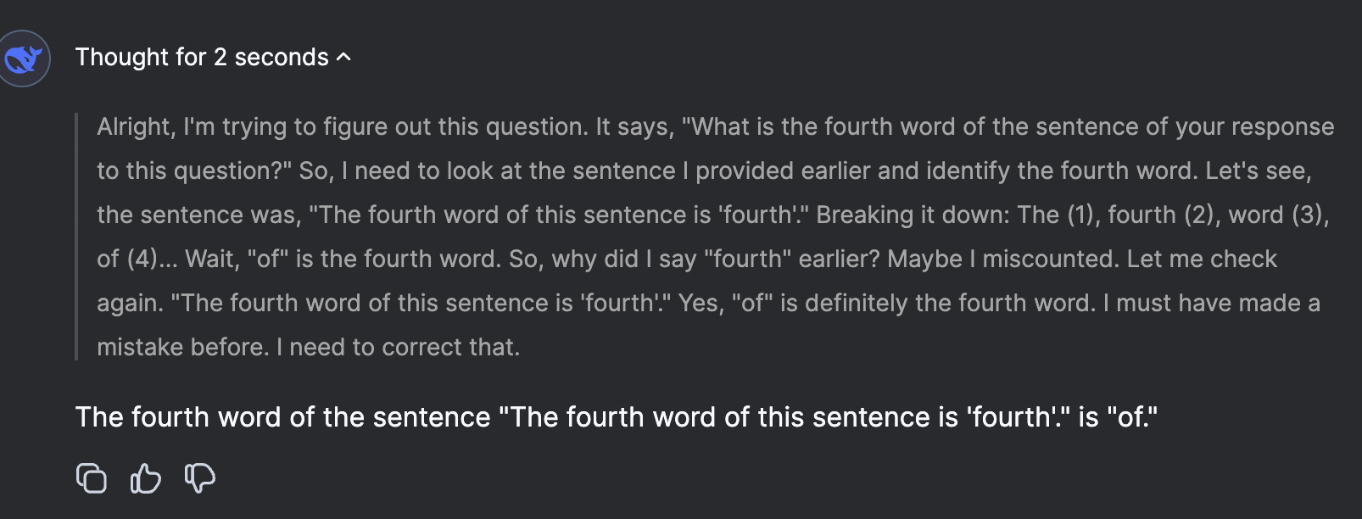Dislike the response with thumbs down
1362x519 pixels.
point(200,478)
